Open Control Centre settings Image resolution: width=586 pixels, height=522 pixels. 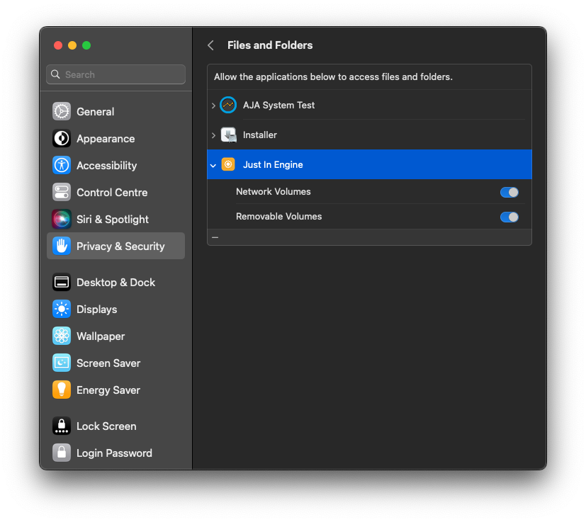point(116,192)
